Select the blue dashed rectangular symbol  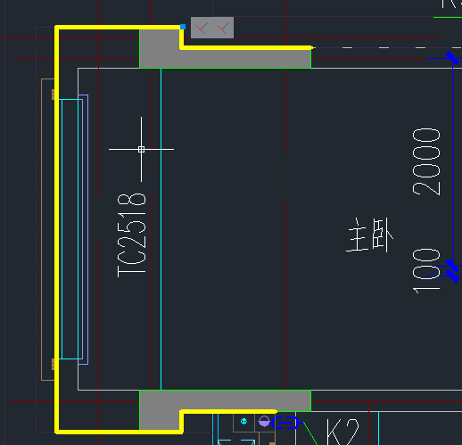pyautogui.click(x=285, y=423)
